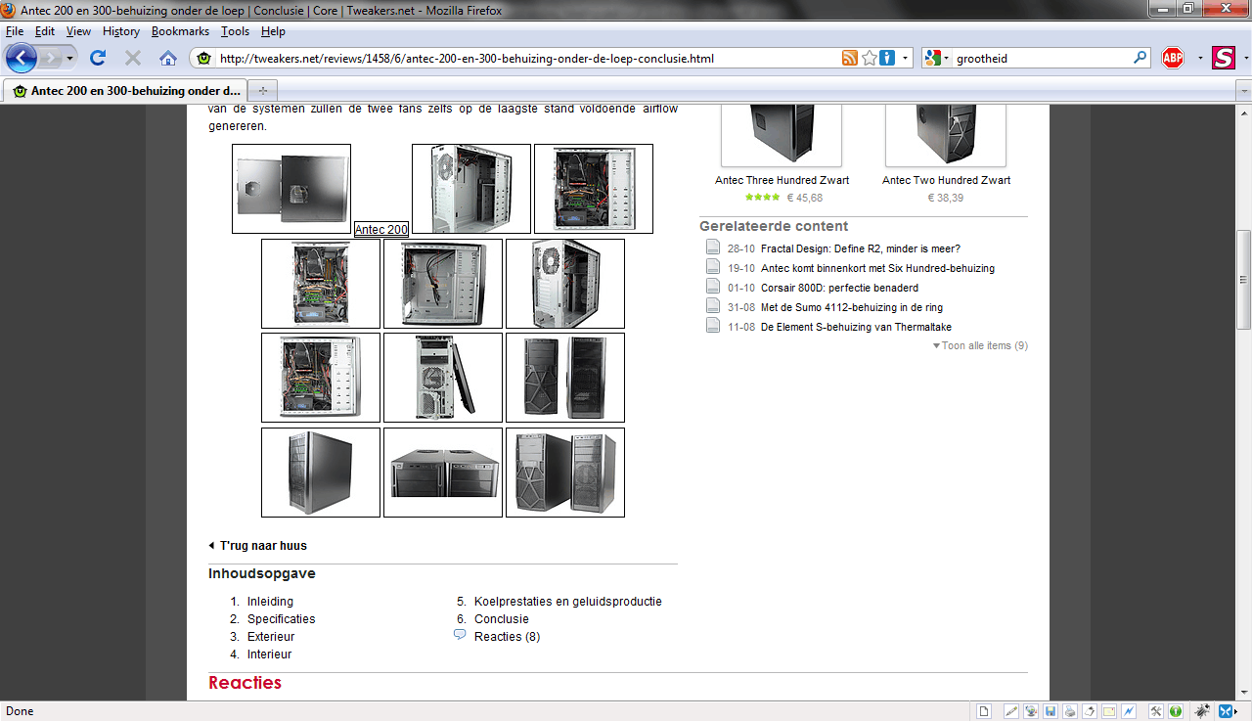Open the 'Exterieur' contents link

coord(271,637)
